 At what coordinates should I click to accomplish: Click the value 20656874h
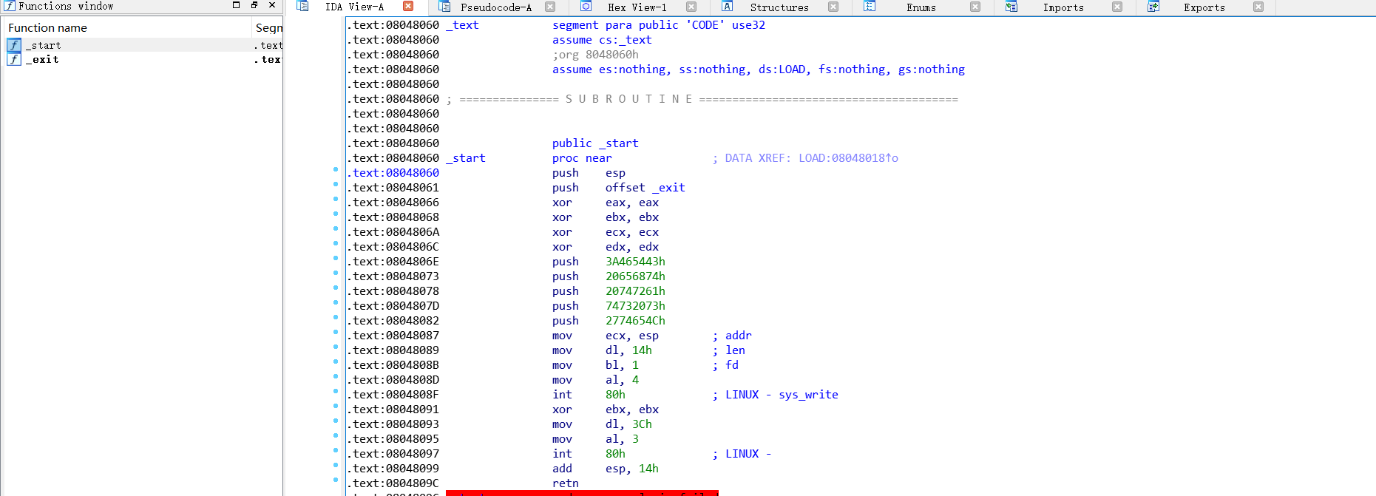[x=635, y=276]
